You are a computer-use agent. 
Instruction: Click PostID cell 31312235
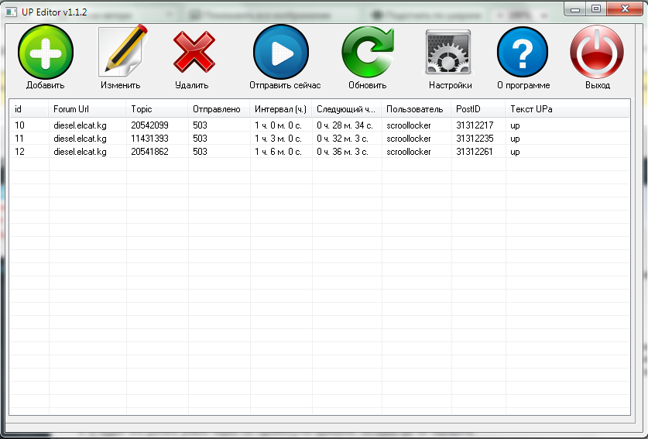475,139
